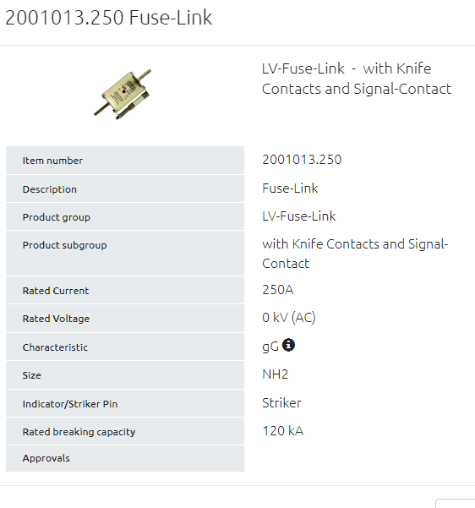Select the Characteristic row label

pos(125,347)
